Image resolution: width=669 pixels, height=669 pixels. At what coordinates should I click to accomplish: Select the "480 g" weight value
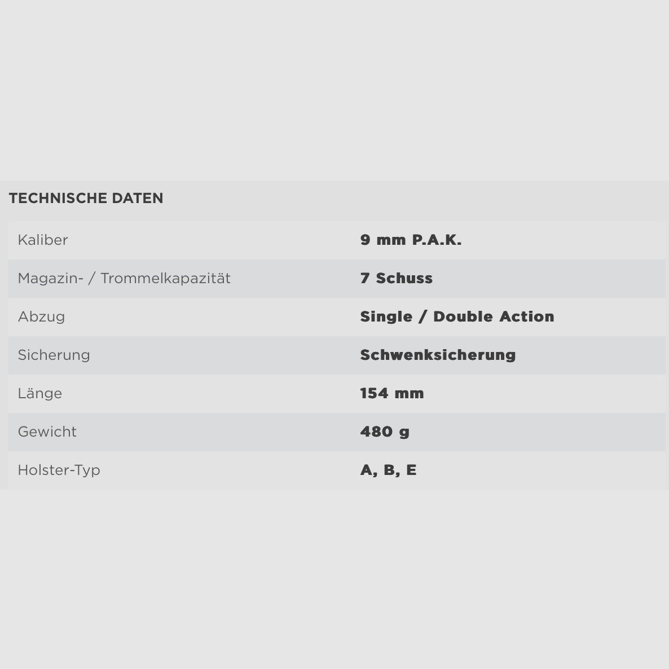[x=385, y=432]
